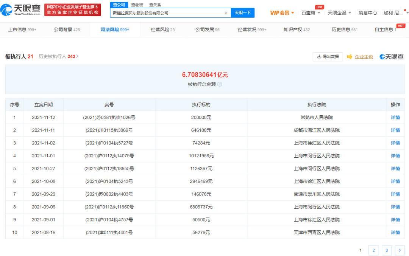The image size is (409, 256).
Task: Click amount 6805737元
Action: click(201, 207)
